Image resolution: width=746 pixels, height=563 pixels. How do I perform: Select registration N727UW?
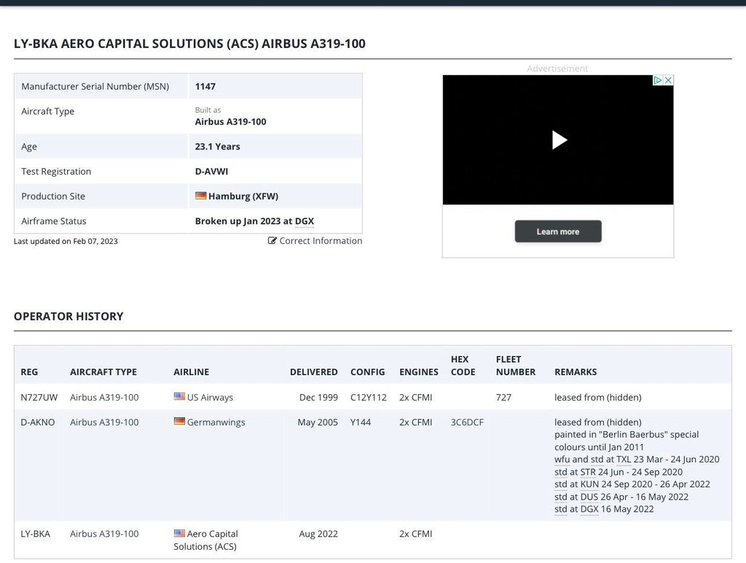(39, 397)
